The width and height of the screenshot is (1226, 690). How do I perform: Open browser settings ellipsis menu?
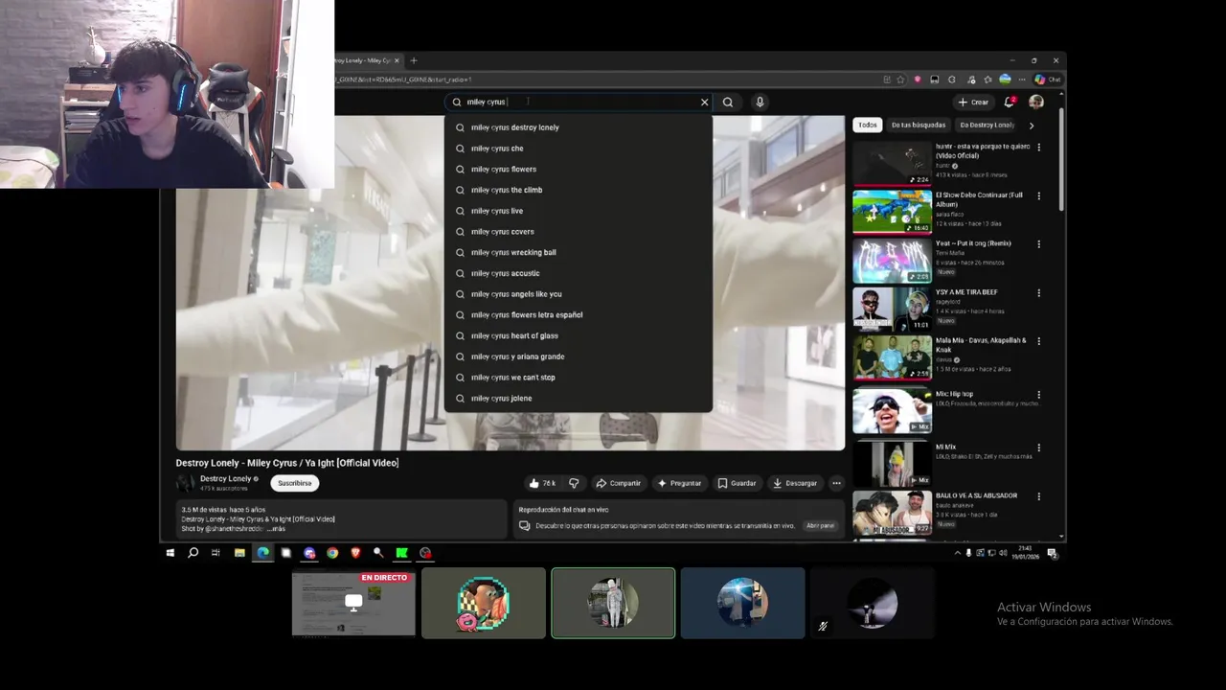(x=1022, y=80)
